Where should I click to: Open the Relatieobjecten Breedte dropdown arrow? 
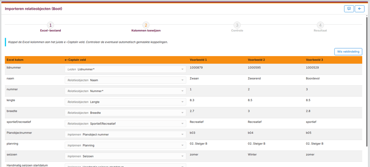182,113
